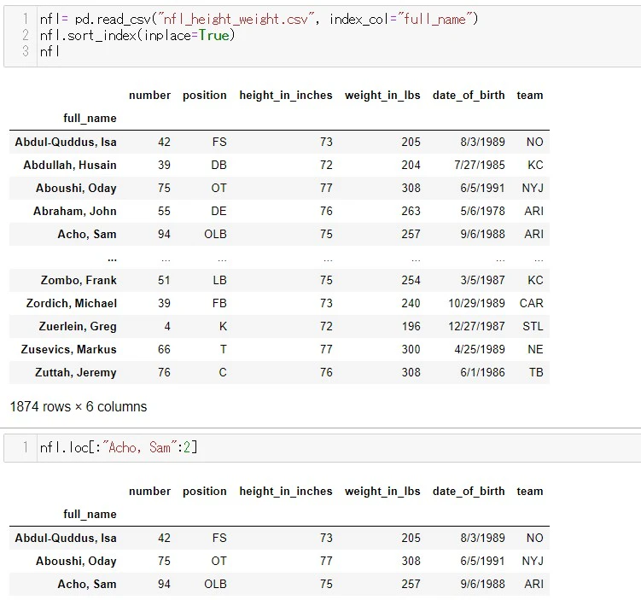Screen dimensions: 641x600
Task: Click 'height_in_inches' header in first table
Action: (x=286, y=96)
